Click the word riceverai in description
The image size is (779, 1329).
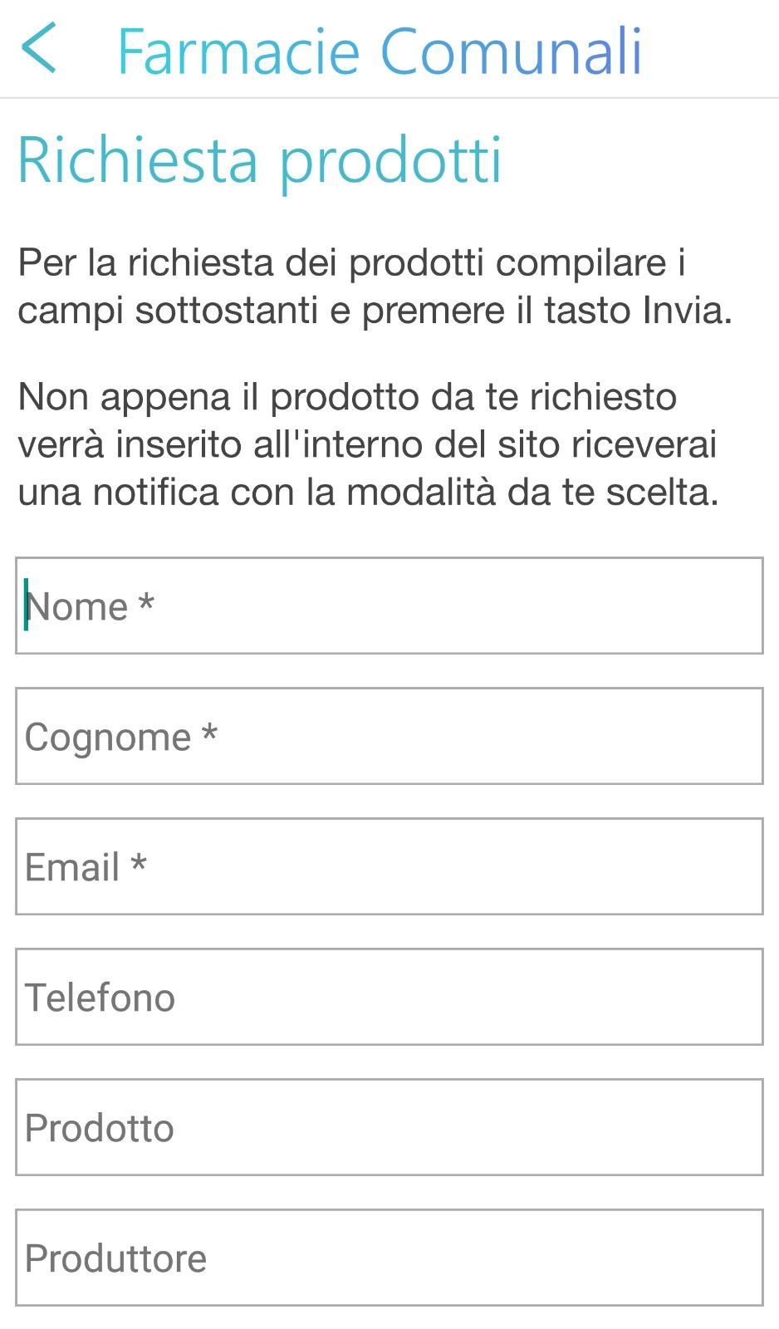tap(643, 444)
